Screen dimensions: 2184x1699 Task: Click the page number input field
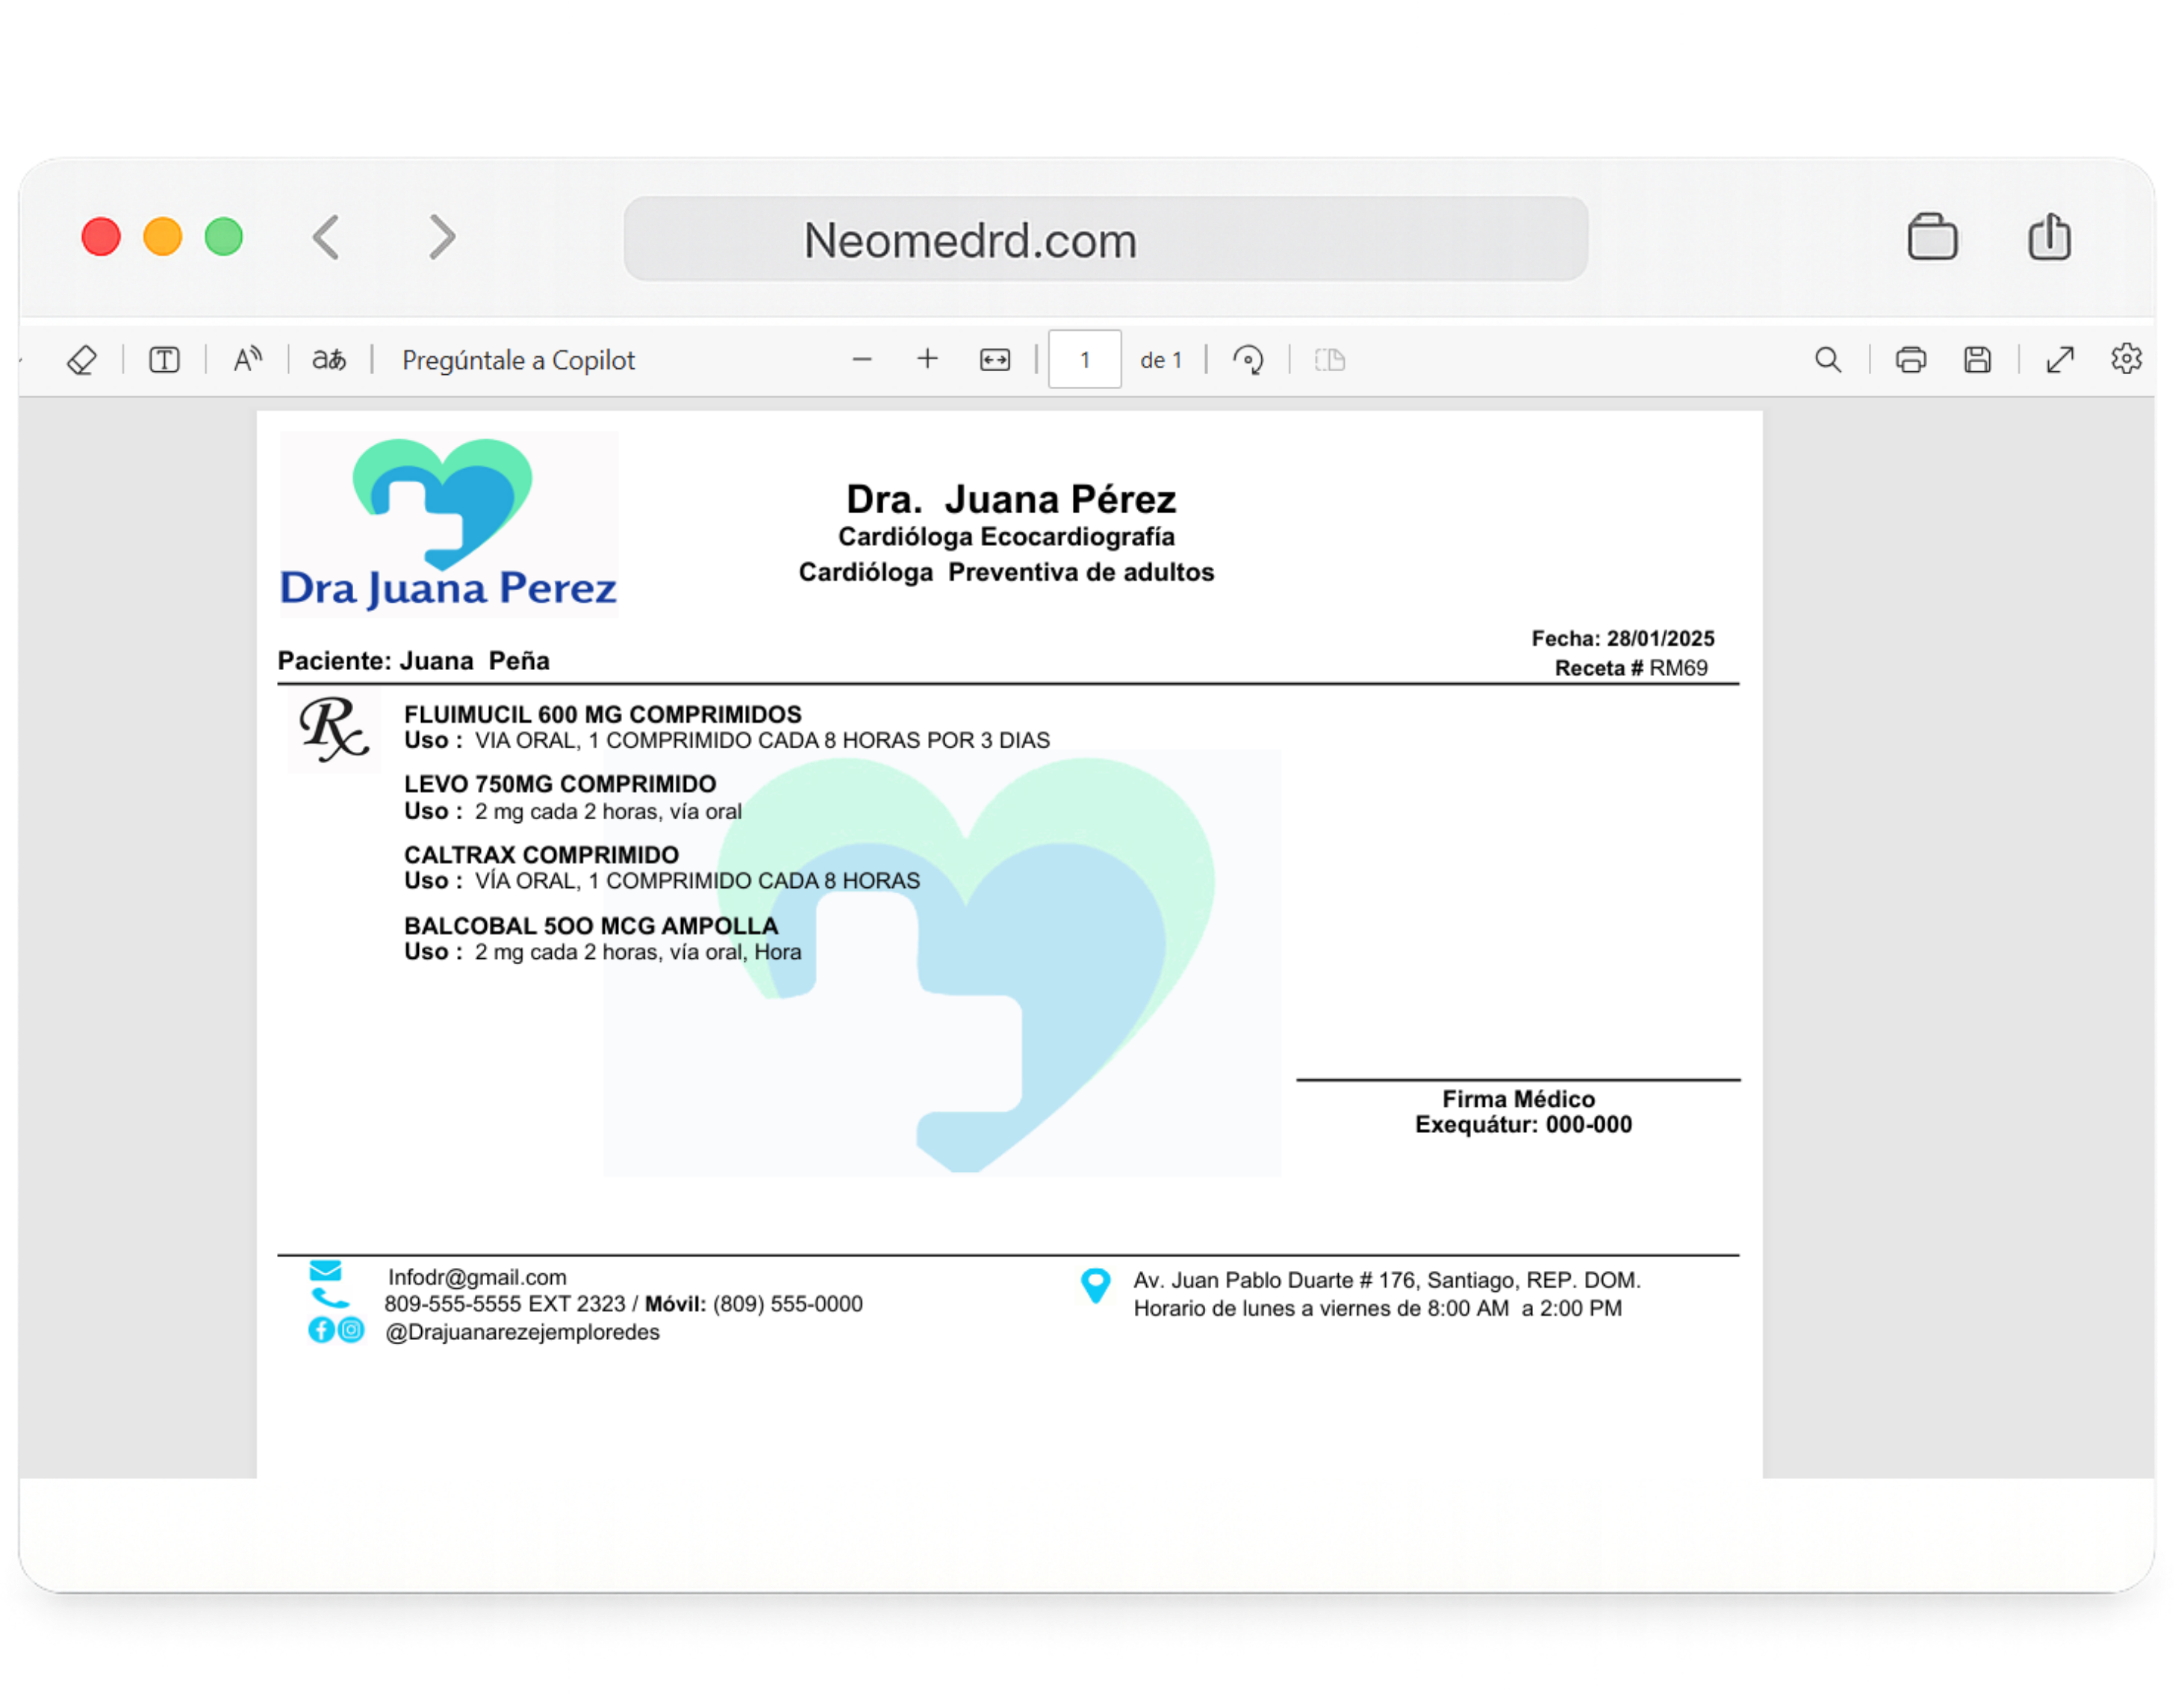[x=1084, y=360]
